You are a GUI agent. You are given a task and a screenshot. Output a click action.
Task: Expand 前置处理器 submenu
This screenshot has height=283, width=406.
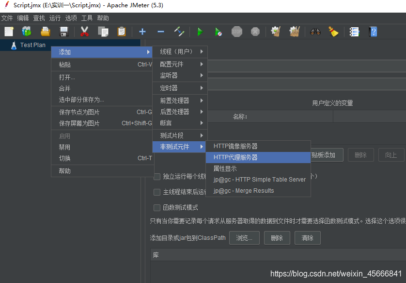180,100
